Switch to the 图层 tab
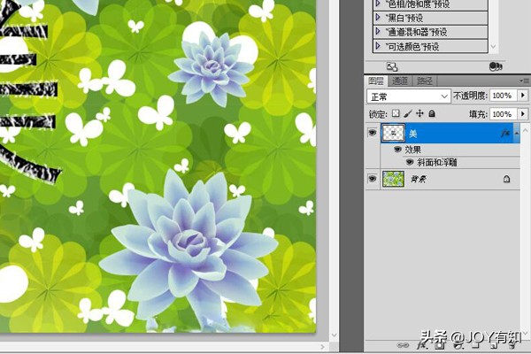The height and width of the screenshot is (354, 531). click(376, 81)
